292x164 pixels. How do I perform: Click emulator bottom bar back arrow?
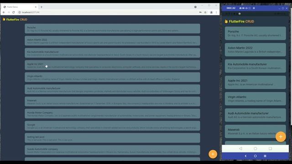click(245, 156)
